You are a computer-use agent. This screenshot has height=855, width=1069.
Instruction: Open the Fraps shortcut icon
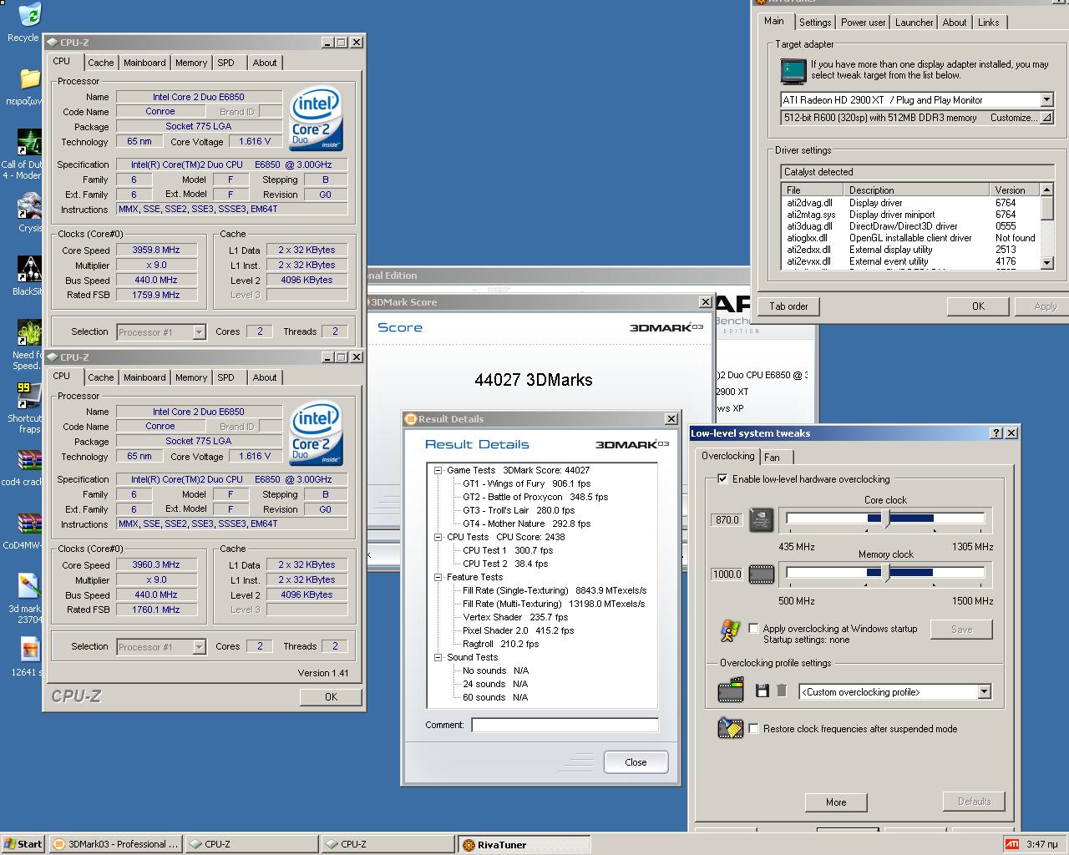coord(28,397)
